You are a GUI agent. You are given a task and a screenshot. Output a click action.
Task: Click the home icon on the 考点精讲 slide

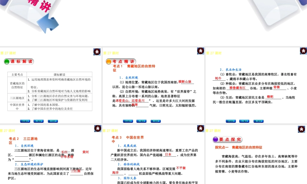pos(200,51)
